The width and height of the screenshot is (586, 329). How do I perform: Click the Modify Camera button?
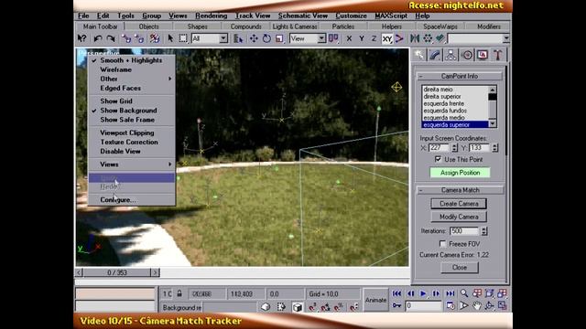click(x=459, y=217)
